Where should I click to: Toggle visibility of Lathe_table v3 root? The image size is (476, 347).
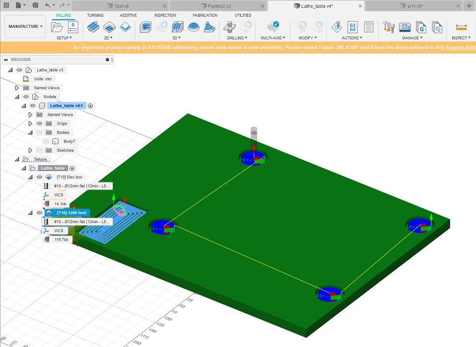(19, 70)
